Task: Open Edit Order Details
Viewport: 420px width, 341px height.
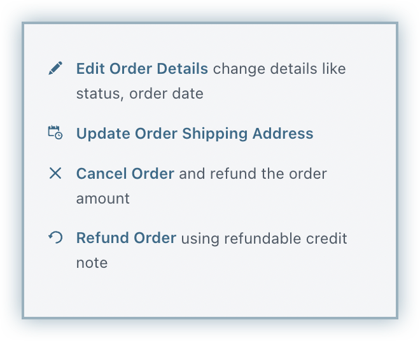Action: click(142, 68)
